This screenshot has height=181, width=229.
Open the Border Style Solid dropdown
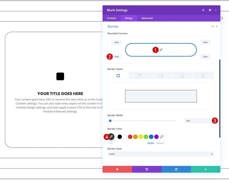click(x=161, y=154)
